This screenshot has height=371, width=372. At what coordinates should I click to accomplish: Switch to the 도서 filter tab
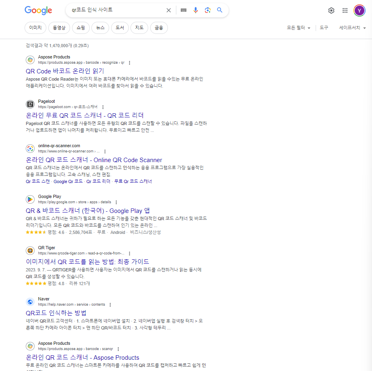(120, 28)
